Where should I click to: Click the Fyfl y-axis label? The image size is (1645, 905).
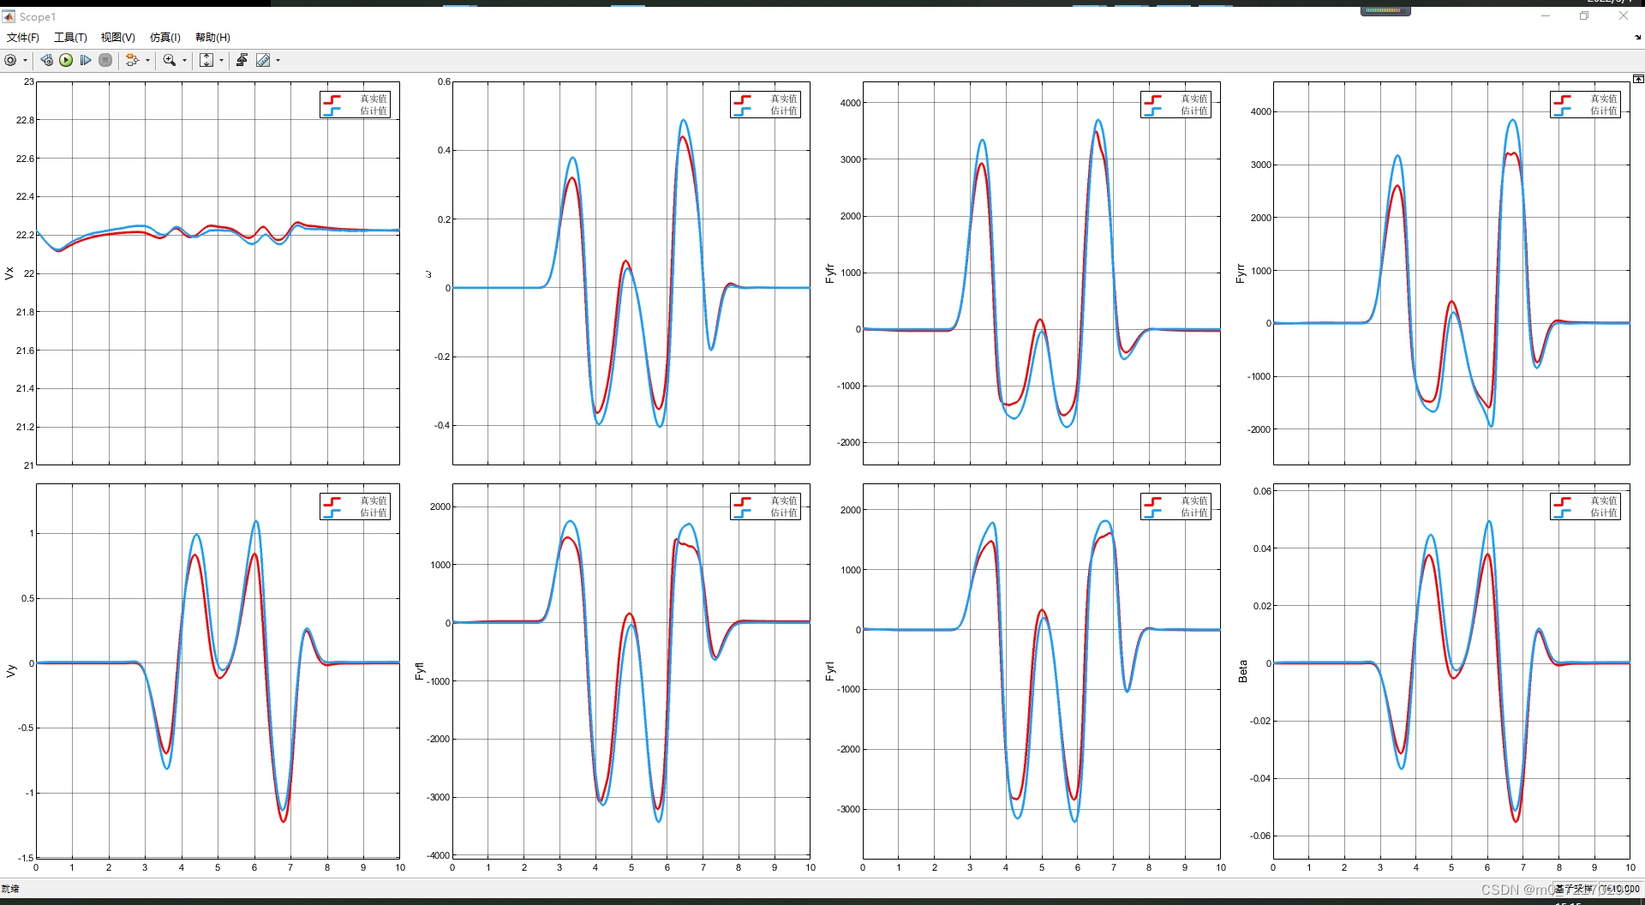pyautogui.click(x=419, y=671)
